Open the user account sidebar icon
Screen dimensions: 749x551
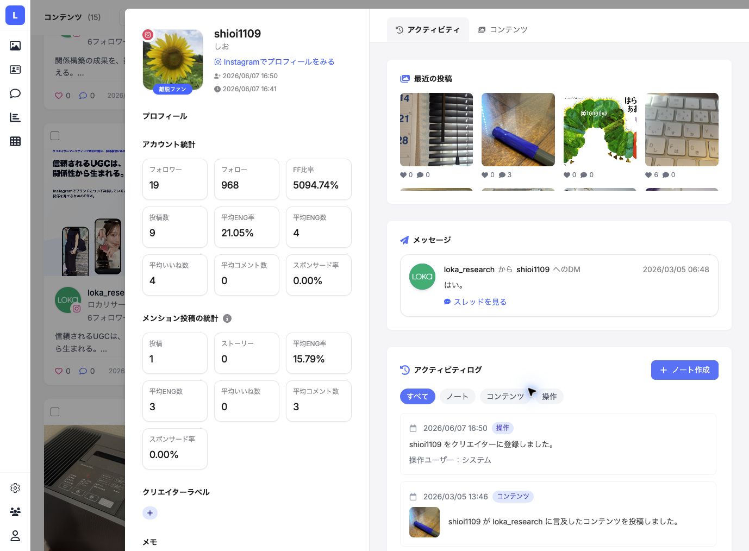point(15,536)
